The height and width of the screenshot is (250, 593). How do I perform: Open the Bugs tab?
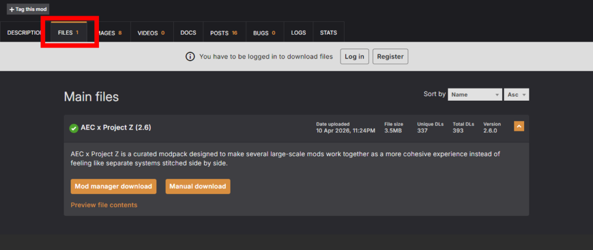pyautogui.click(x=264, y=33)
